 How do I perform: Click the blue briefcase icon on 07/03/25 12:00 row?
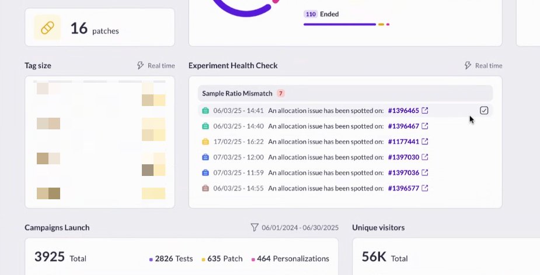tap(205, 157)
